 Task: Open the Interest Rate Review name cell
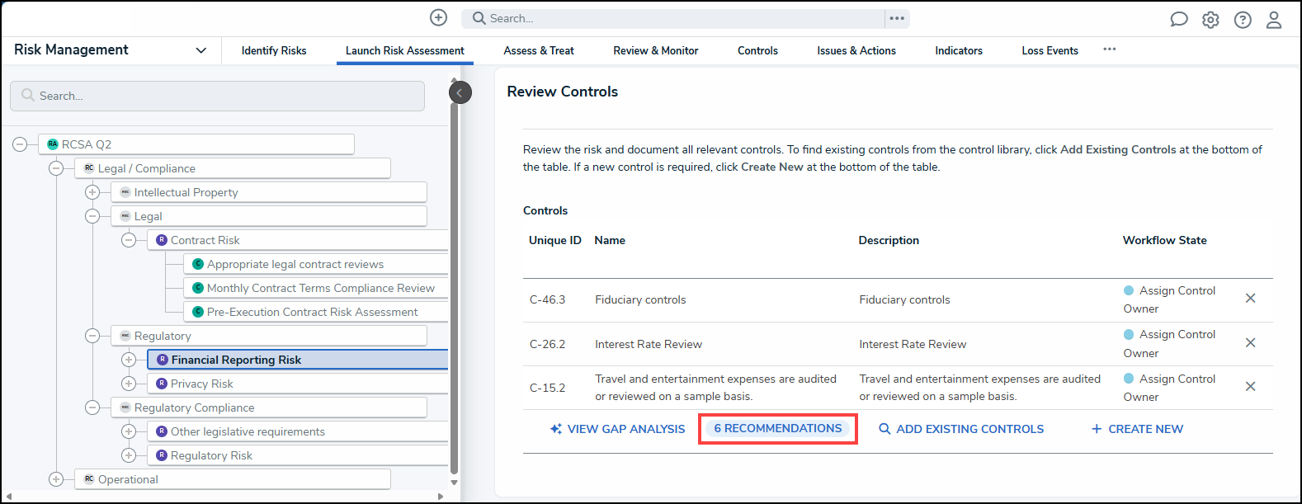649,344
